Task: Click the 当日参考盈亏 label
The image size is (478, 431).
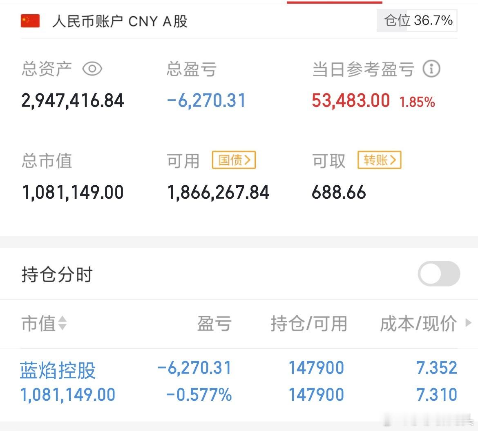Action: click(363, 69)
